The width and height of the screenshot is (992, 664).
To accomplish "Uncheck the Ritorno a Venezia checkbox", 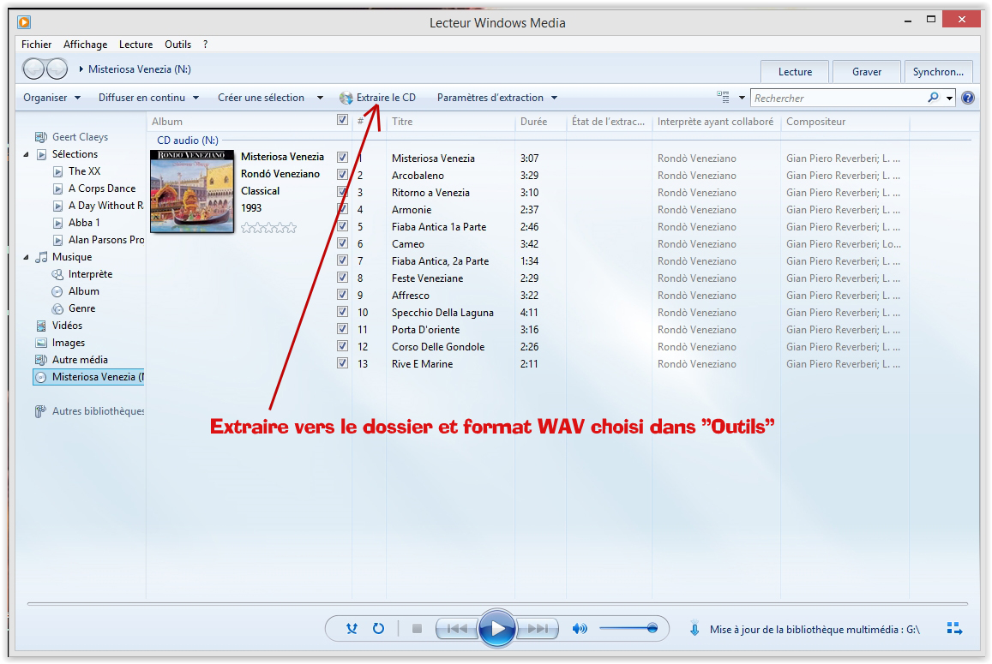I will (342, 191).
